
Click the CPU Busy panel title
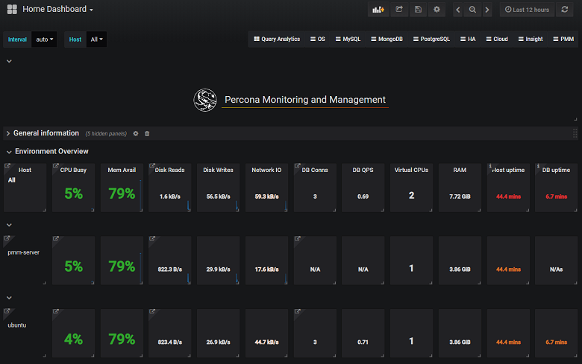(x=73, y=170)
